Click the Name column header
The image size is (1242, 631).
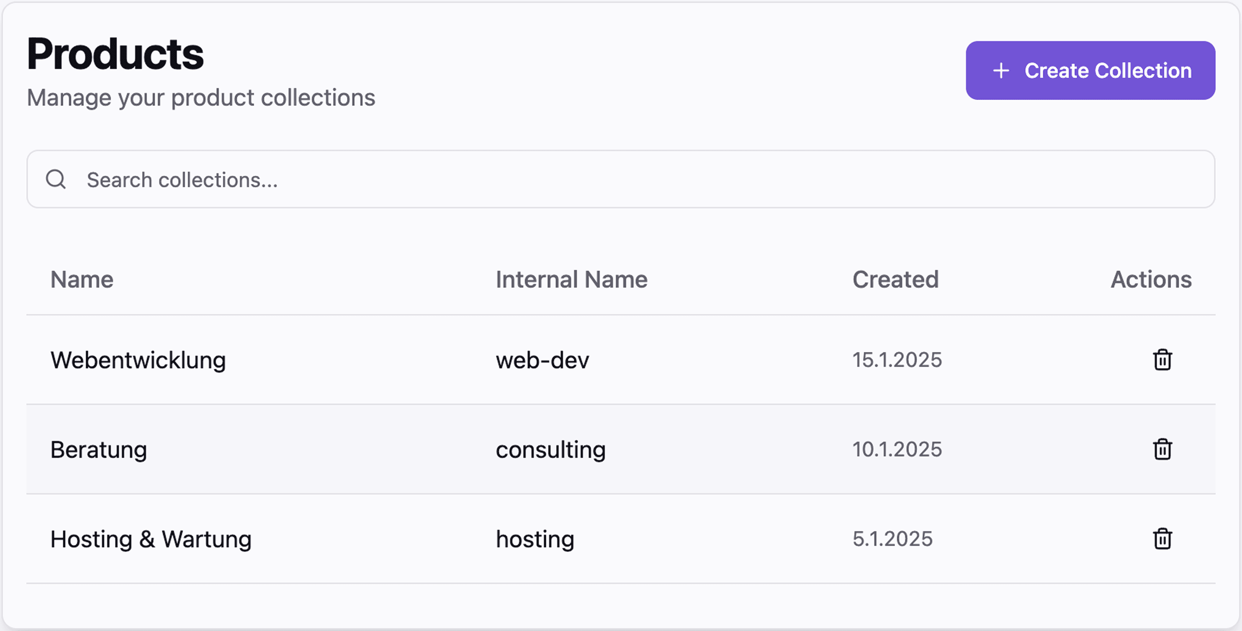click(x=82, y=279)
